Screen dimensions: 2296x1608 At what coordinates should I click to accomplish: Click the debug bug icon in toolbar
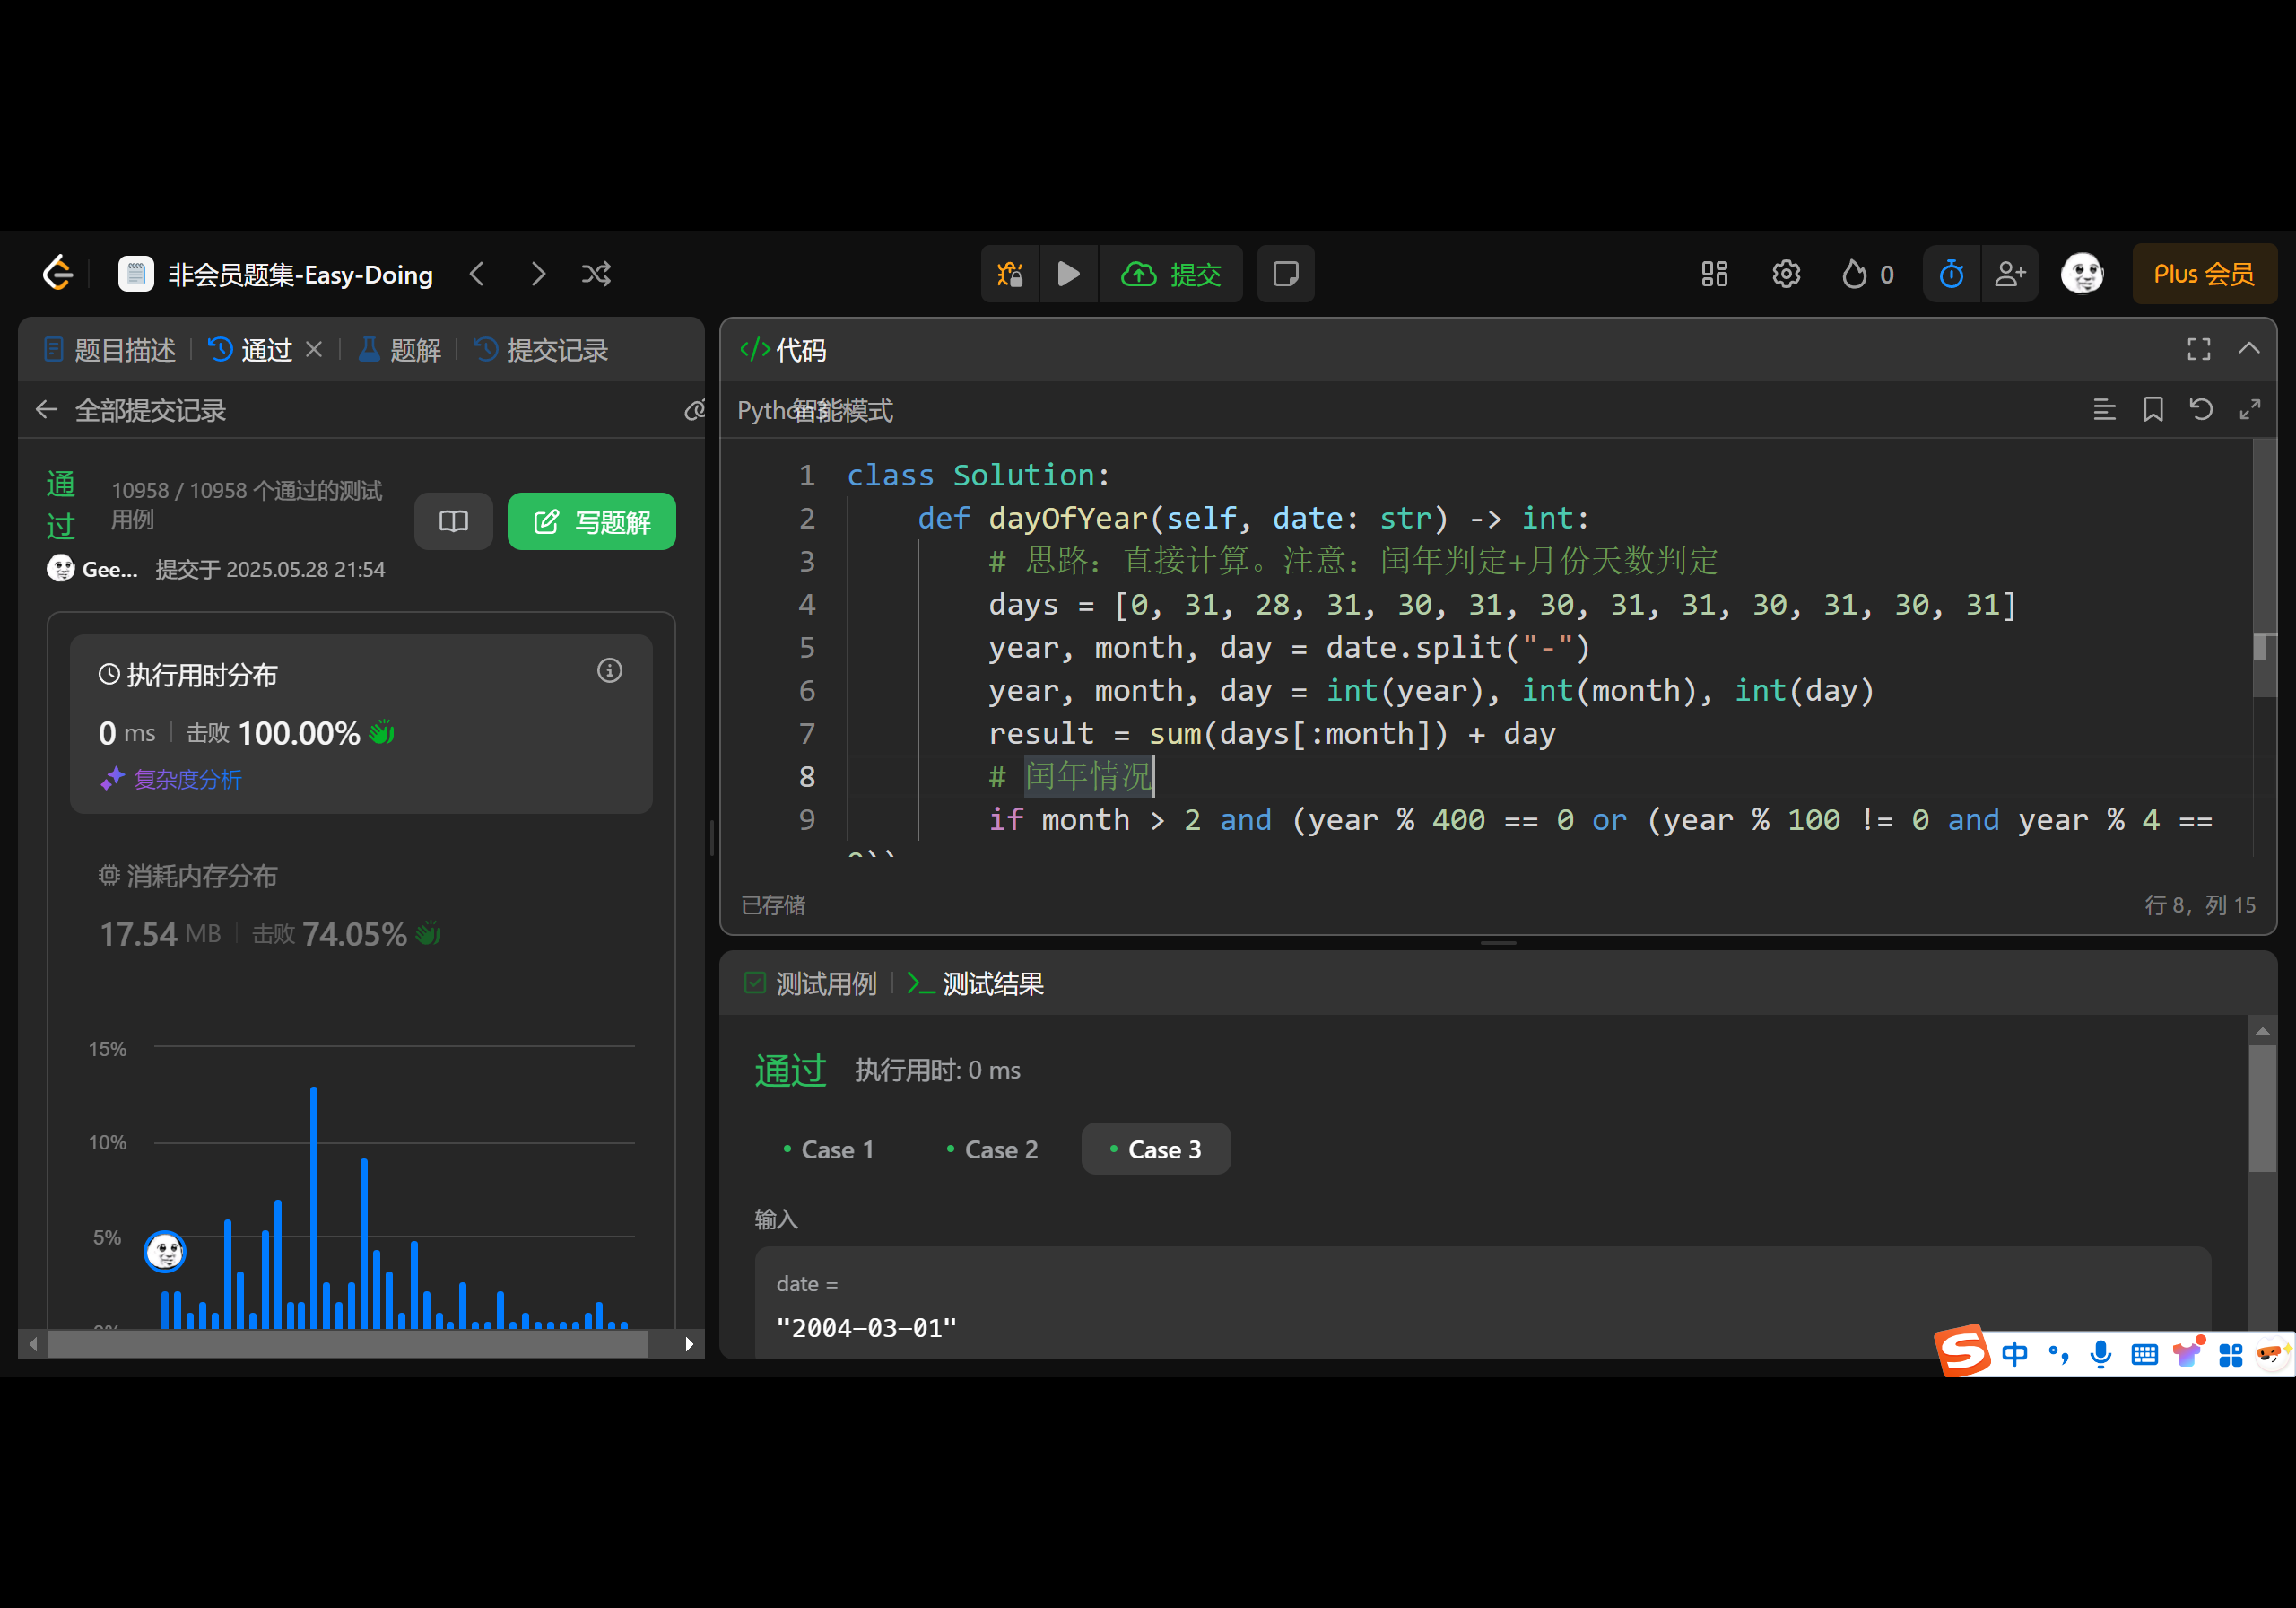coord(1010,275)
